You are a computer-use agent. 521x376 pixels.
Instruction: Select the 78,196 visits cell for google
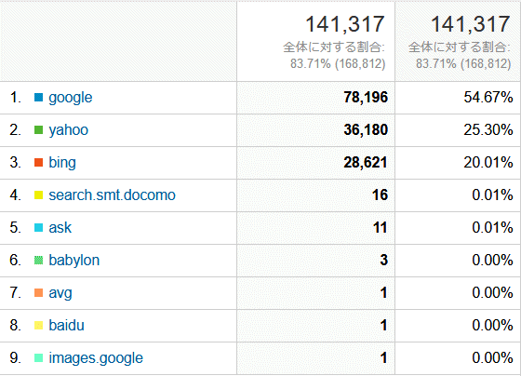point(315,98)
